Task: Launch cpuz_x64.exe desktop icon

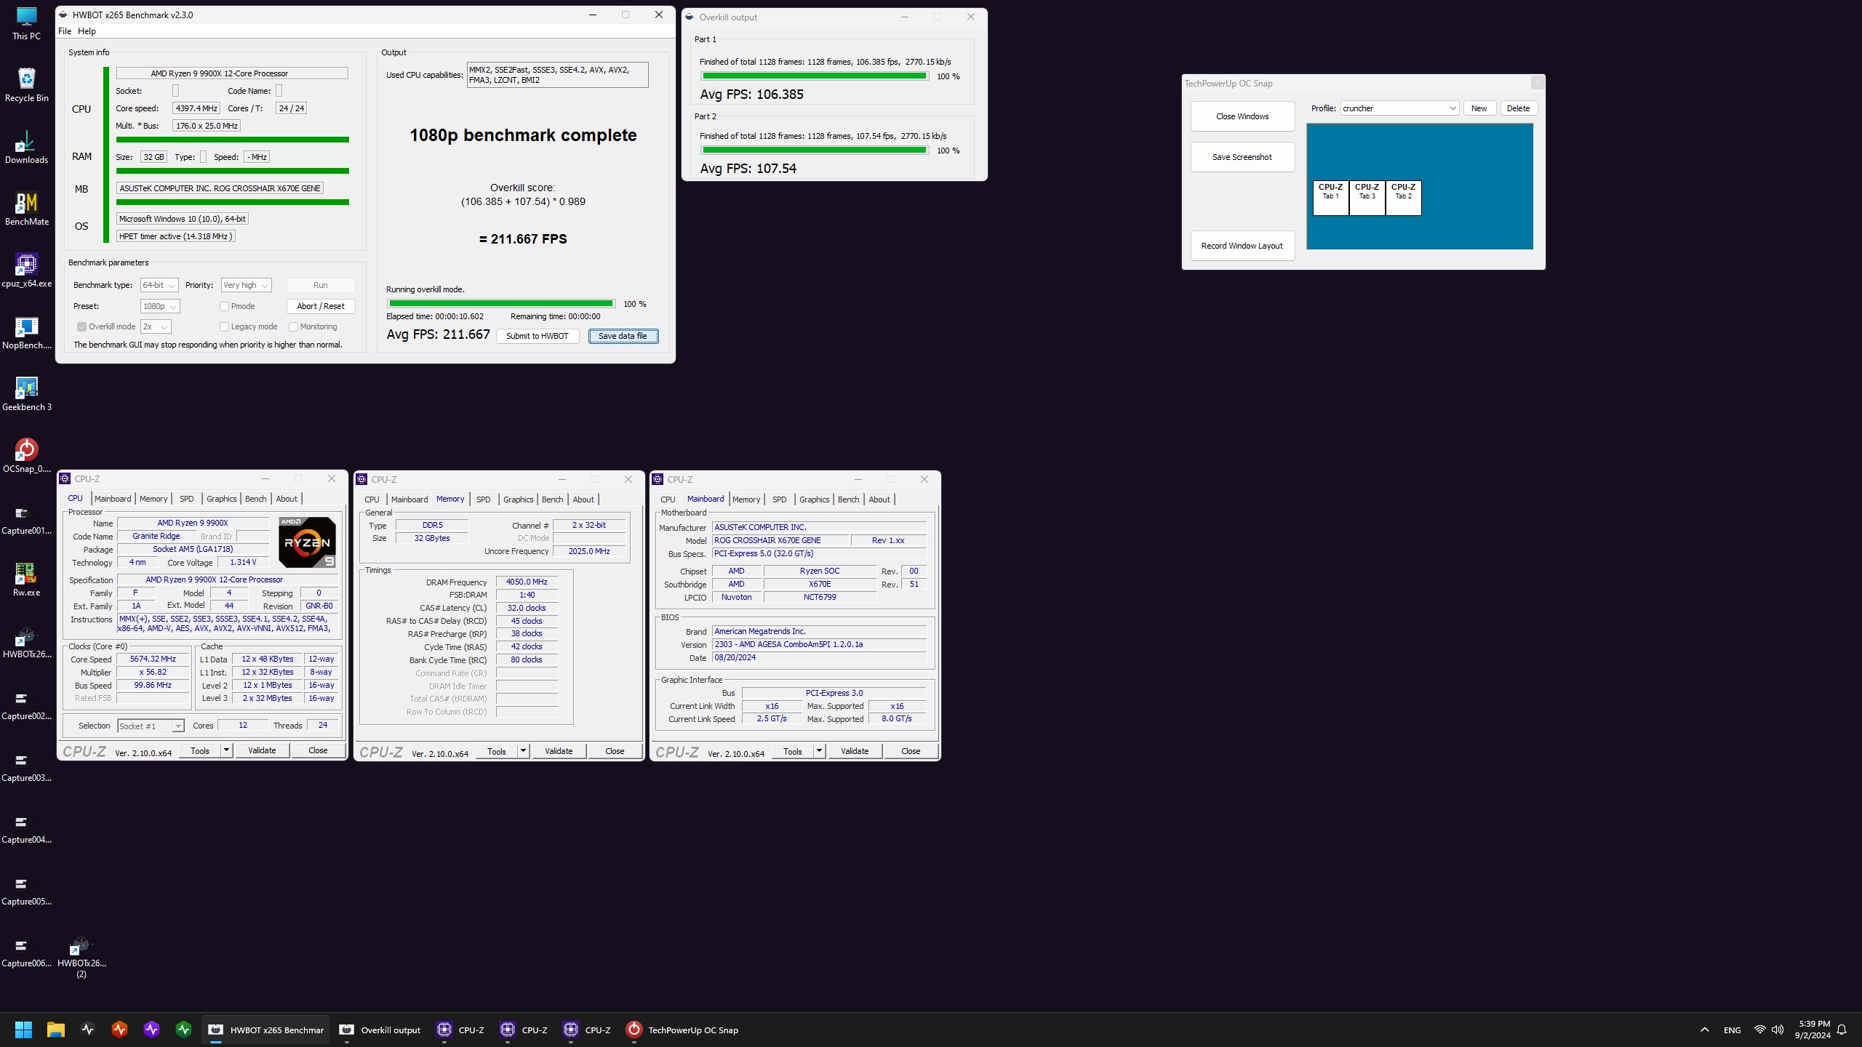Action: click(26, 270)
